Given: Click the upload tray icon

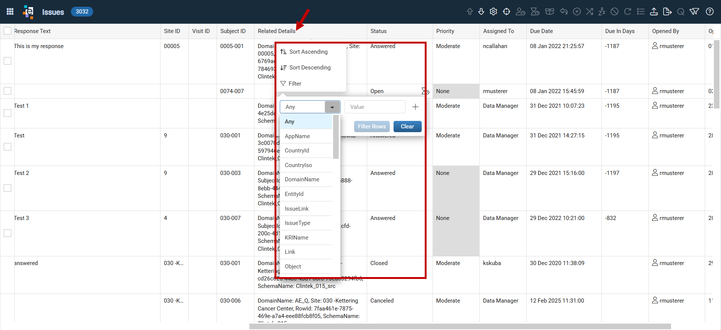Looking at the screenshot, I should 654,12.
